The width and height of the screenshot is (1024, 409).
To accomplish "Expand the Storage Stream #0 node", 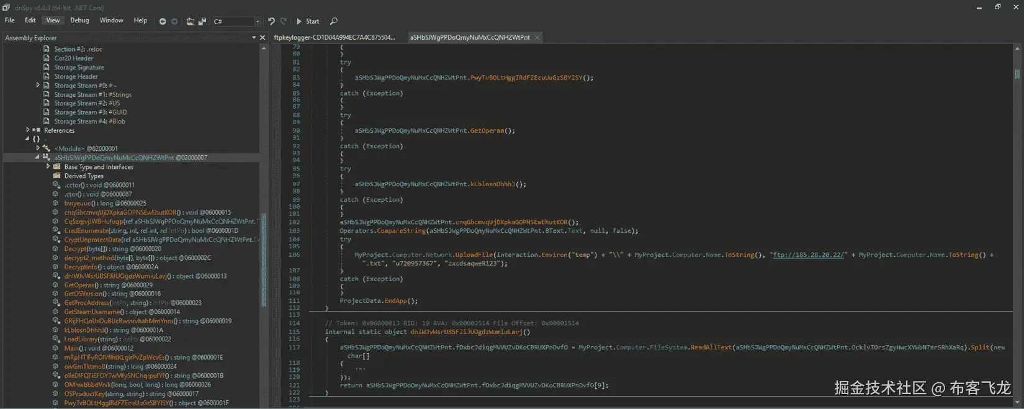I will 38,85.
